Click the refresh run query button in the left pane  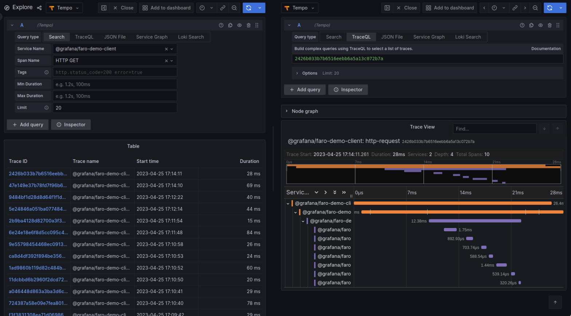[249, 8]
